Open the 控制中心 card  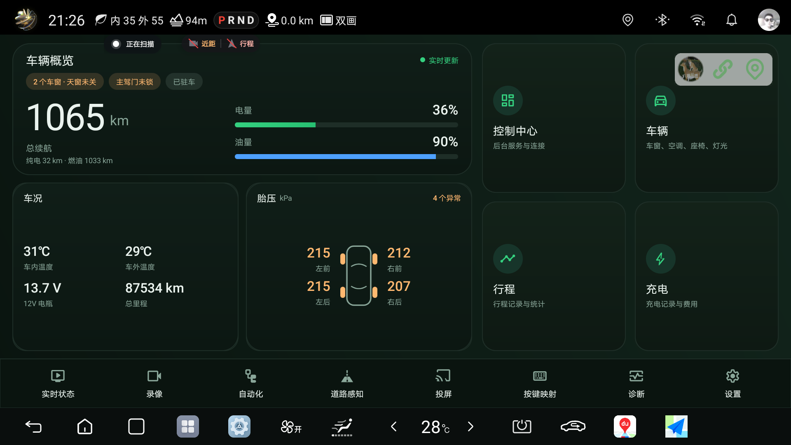point(554,118)
